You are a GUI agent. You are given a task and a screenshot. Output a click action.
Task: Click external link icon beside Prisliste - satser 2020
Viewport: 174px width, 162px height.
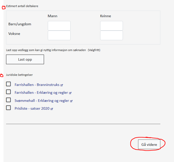click(52, 109)
